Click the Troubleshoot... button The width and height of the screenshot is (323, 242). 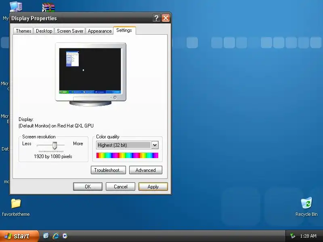108,170
